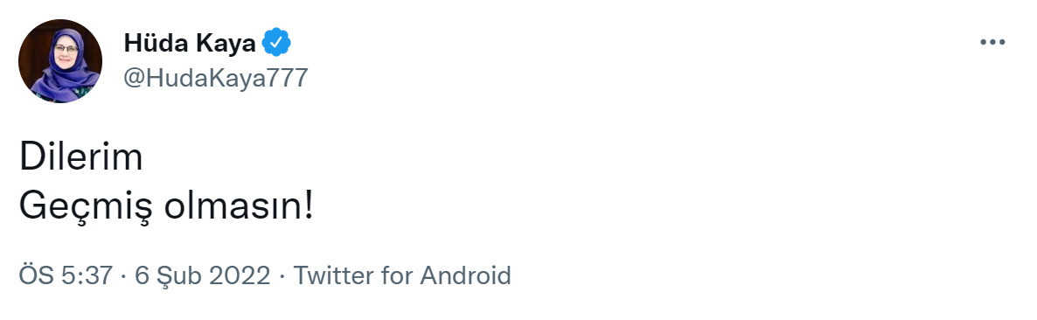Select the tweet line "Geçmiş olmasın!"
Viewport: 1037px width, 320px height.
[x=166, y=207]
